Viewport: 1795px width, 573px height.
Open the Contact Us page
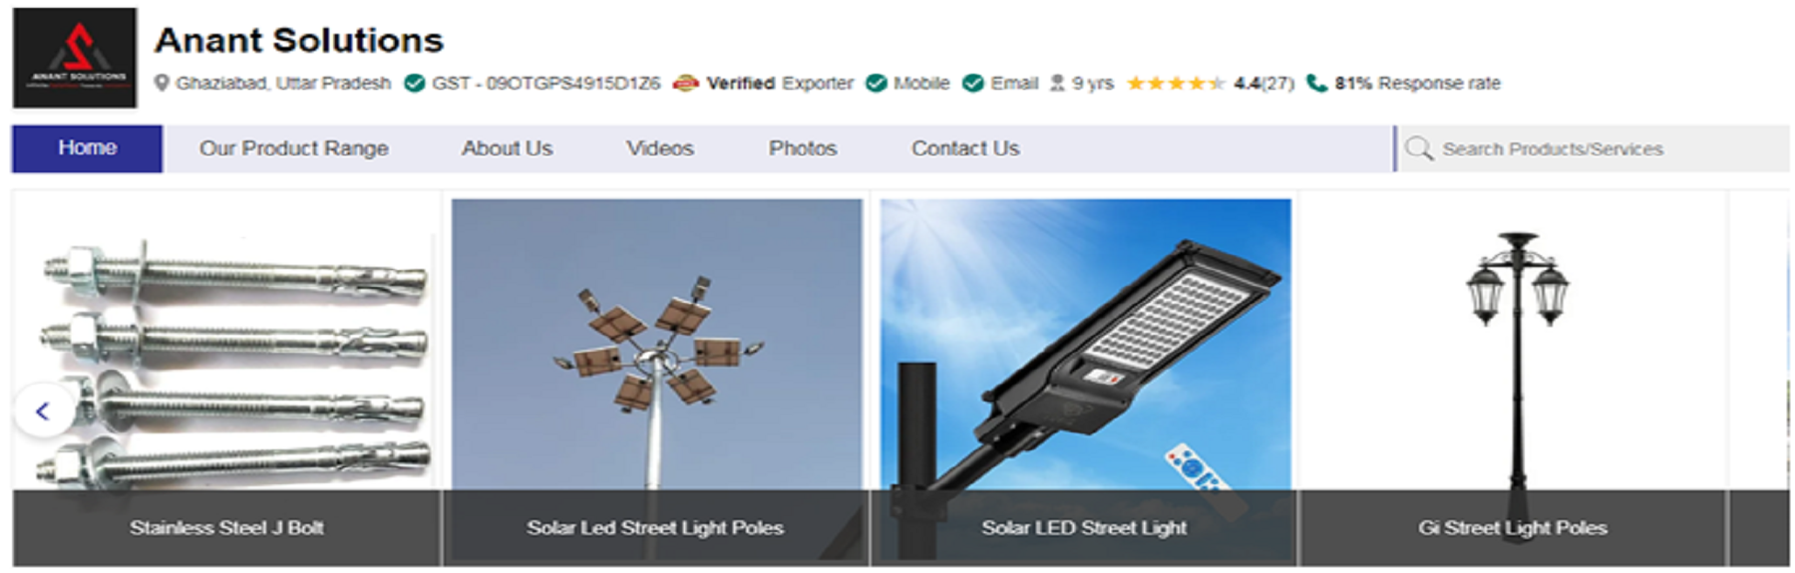tap(965, 148)
